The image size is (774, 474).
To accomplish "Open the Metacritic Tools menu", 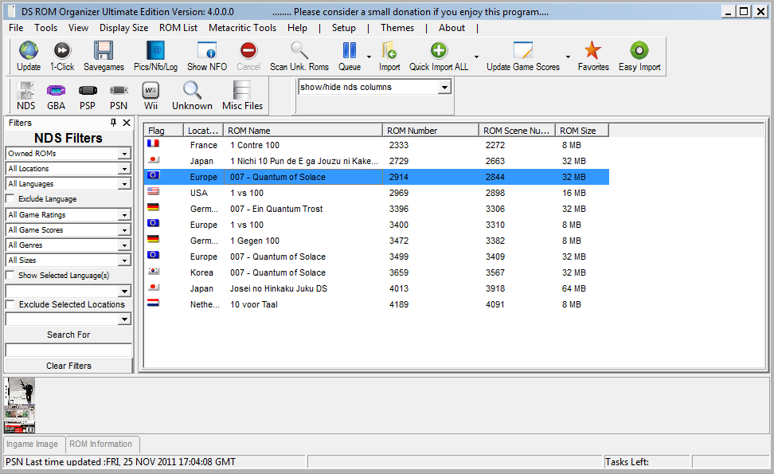I will (242, 28).
